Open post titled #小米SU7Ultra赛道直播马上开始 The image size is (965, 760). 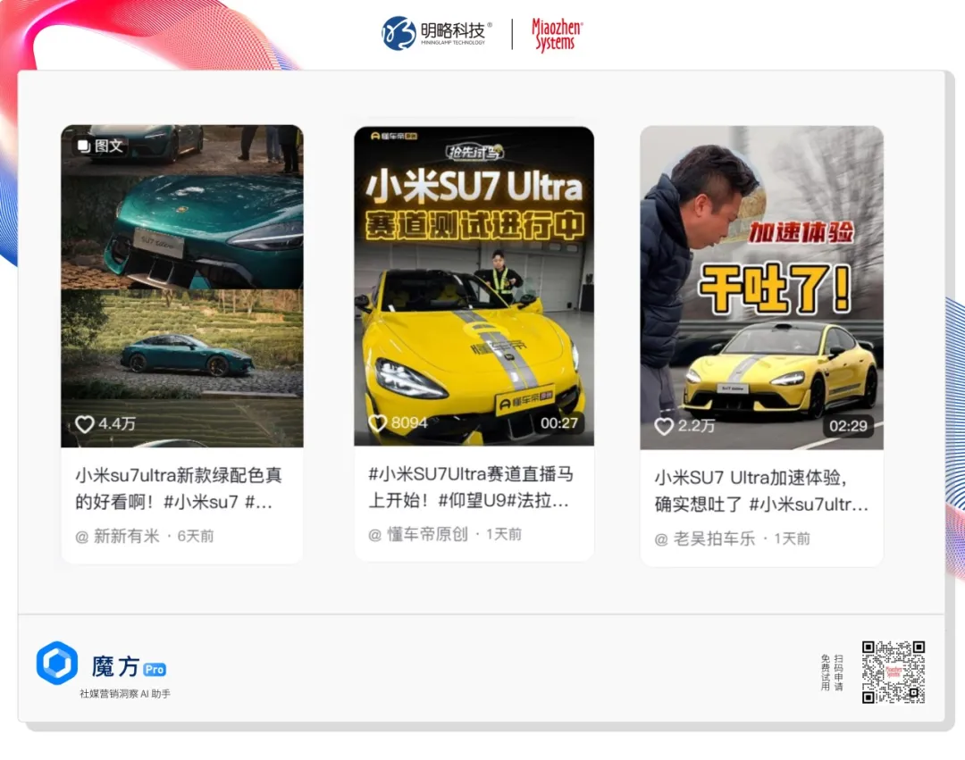click(471, 487)
